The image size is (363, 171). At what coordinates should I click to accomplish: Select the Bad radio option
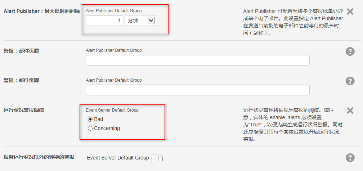(x=90, y=120)
